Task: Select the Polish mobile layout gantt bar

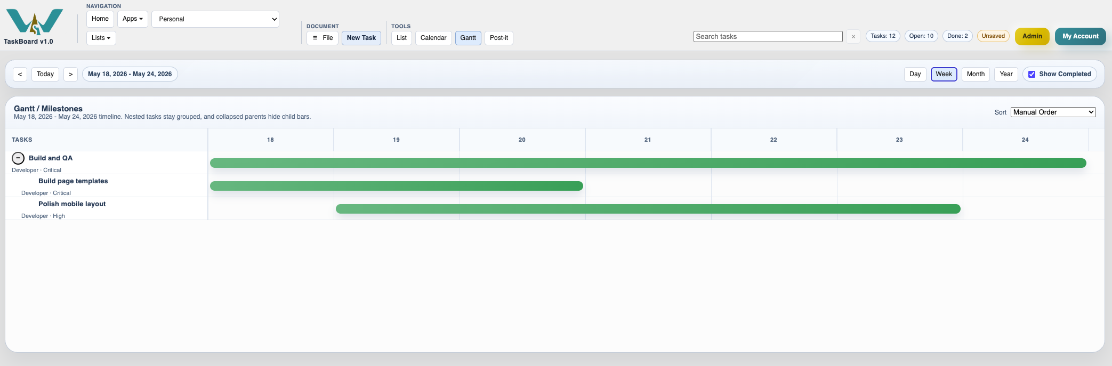Action: pos(648,209)
